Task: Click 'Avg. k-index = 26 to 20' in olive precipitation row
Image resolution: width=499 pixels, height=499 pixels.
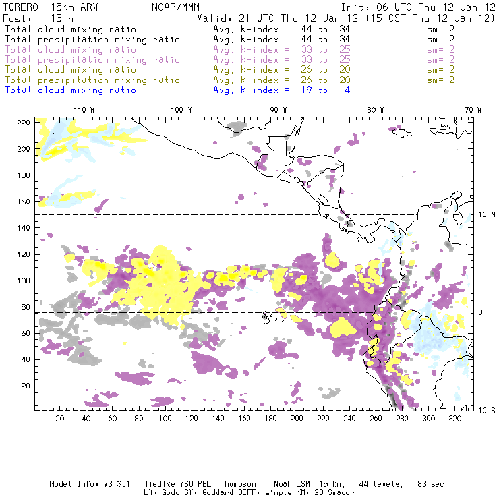Action: 282,80
